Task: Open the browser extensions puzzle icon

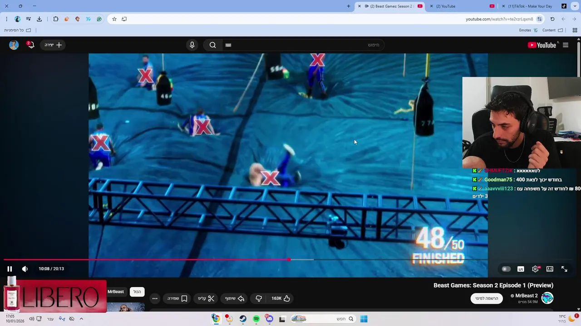Action: coord(55,19)
